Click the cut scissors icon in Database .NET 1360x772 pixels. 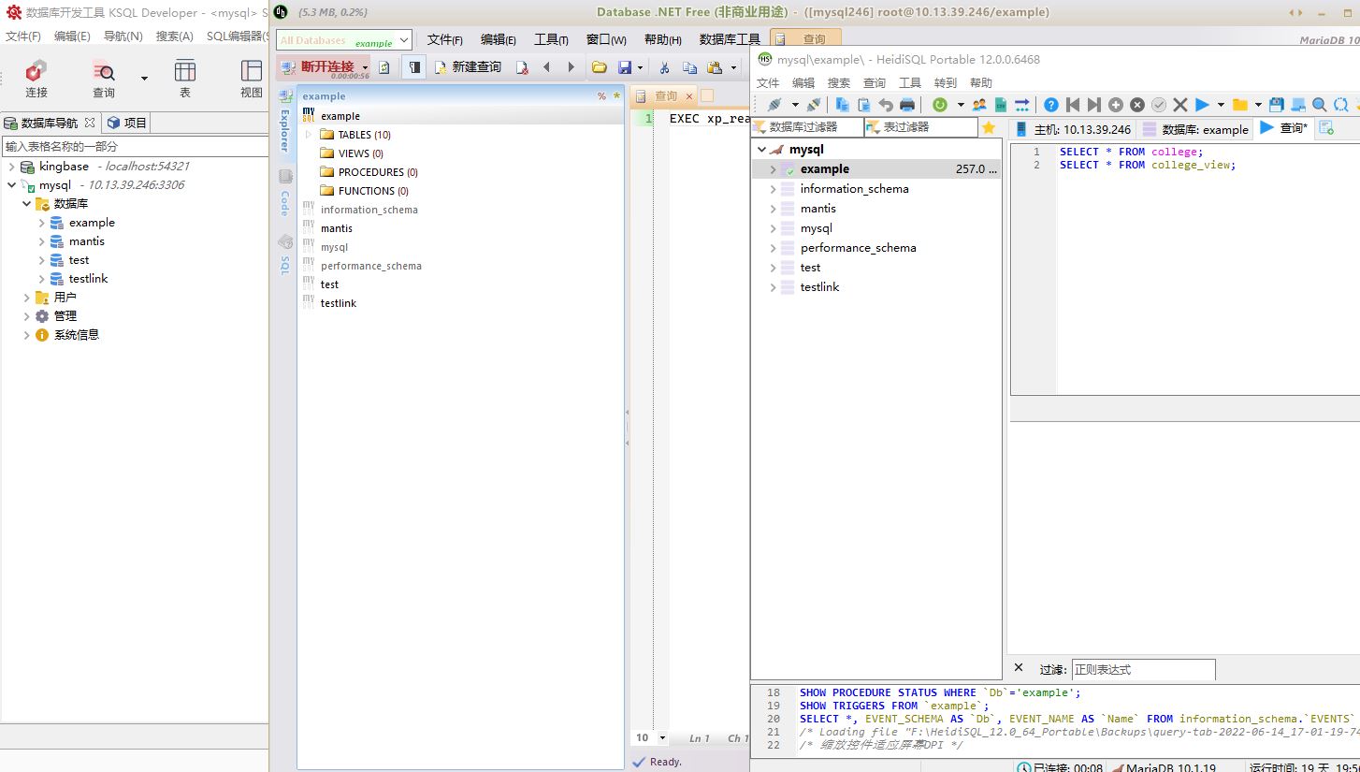[664, 67]
